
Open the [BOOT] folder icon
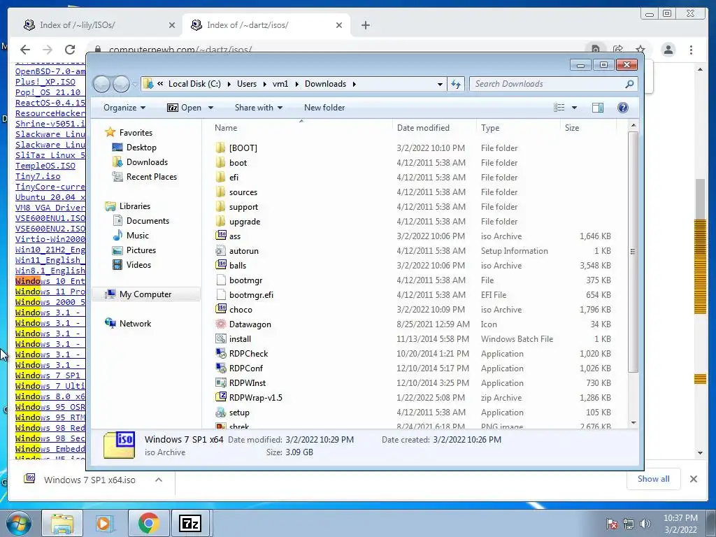click(x=220, y=148)
